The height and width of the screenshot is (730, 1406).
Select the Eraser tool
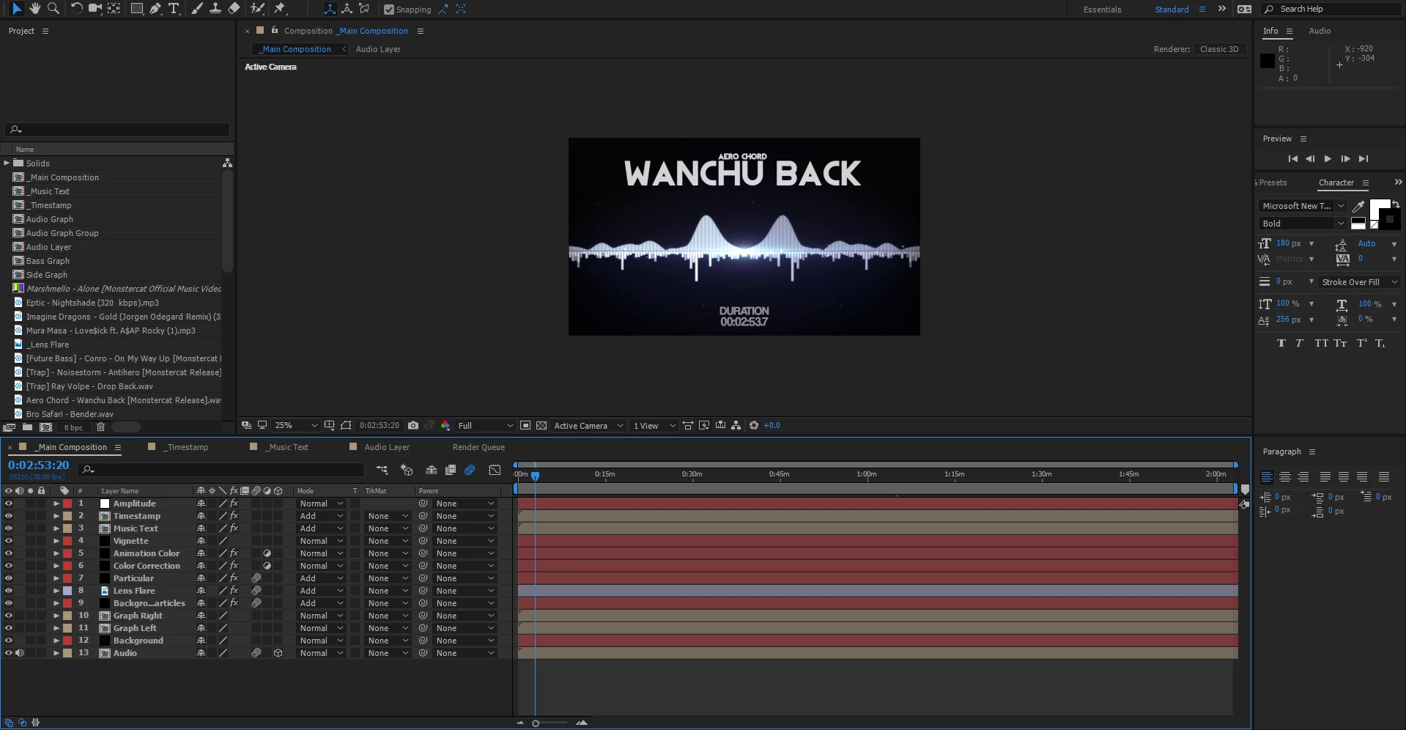click(234, 9)
